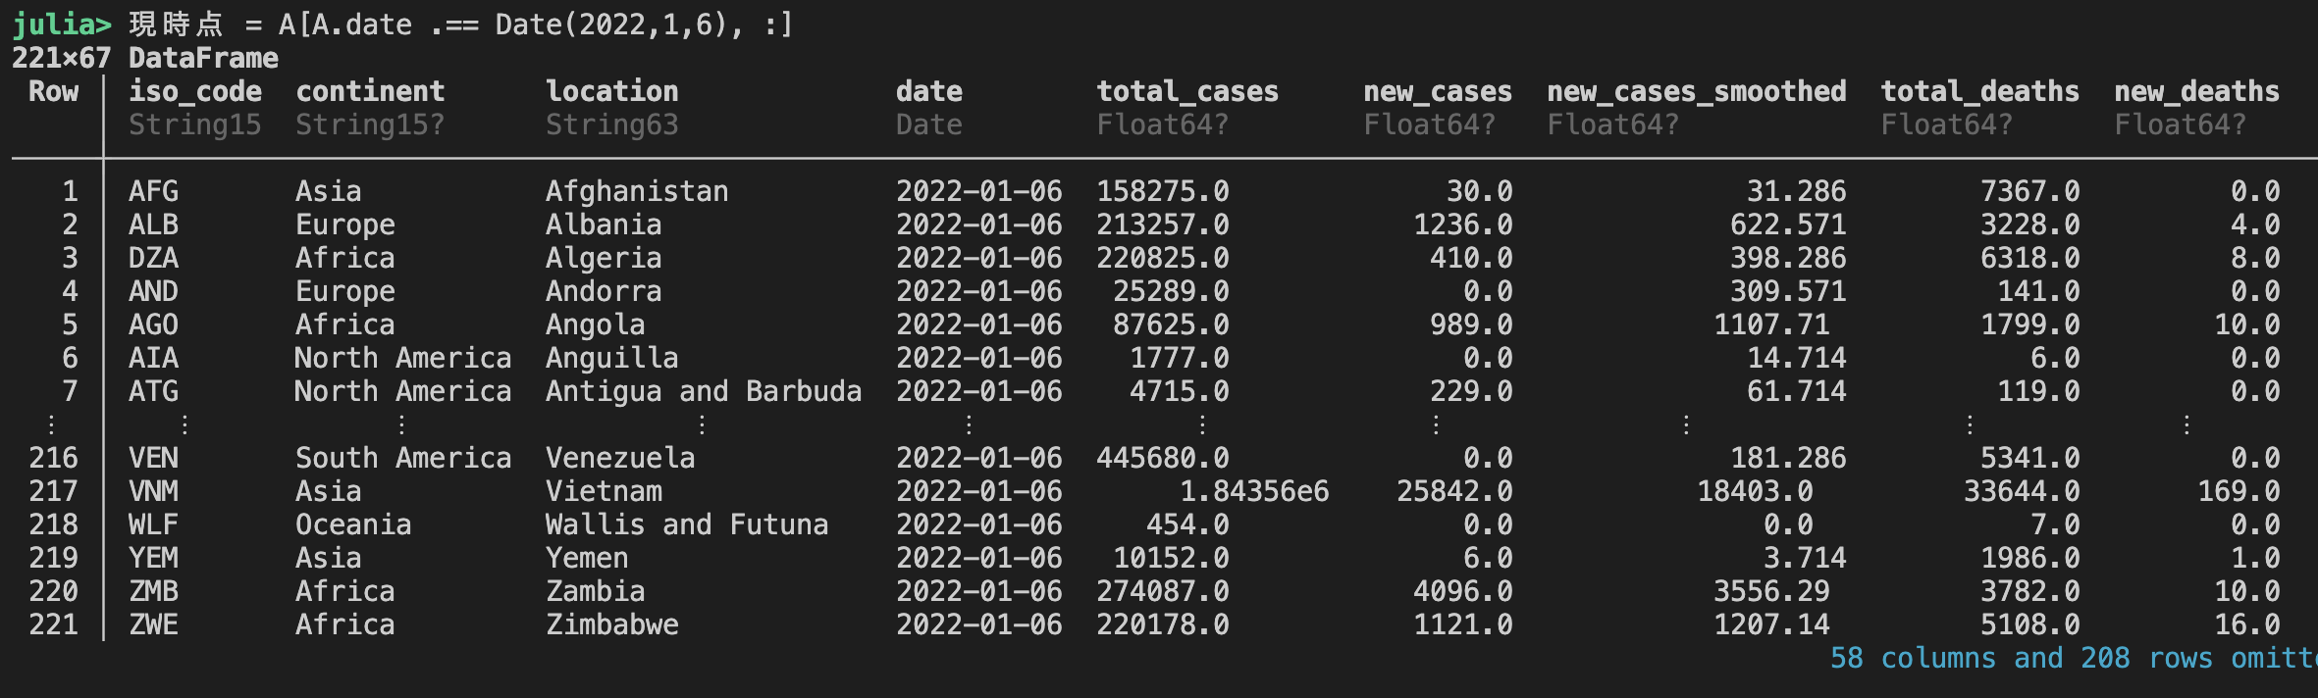Click the 221×67 DataFrame summary line
The height and width of the screenshot is (698, 2318).
pyautogui.click(x=145, y=58)
